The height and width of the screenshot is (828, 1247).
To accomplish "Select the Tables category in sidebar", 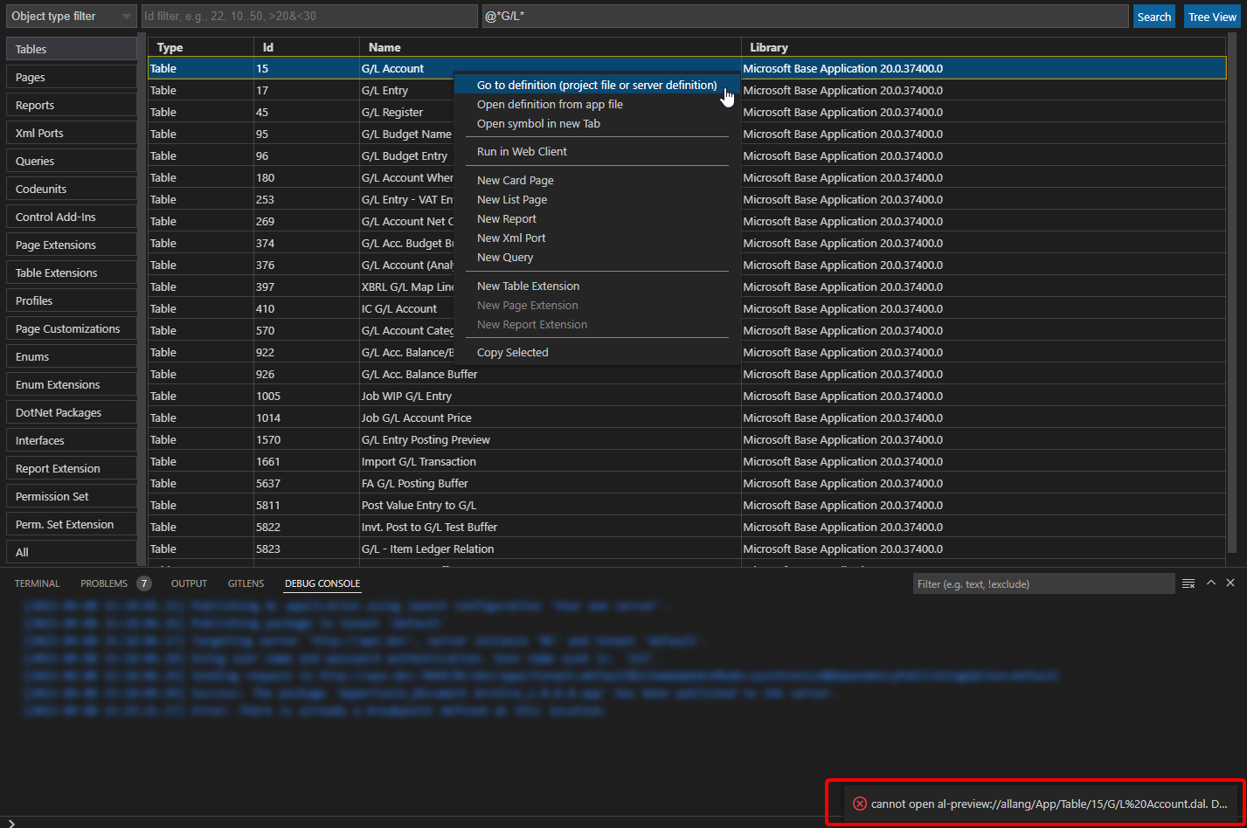I will [70, 48].
